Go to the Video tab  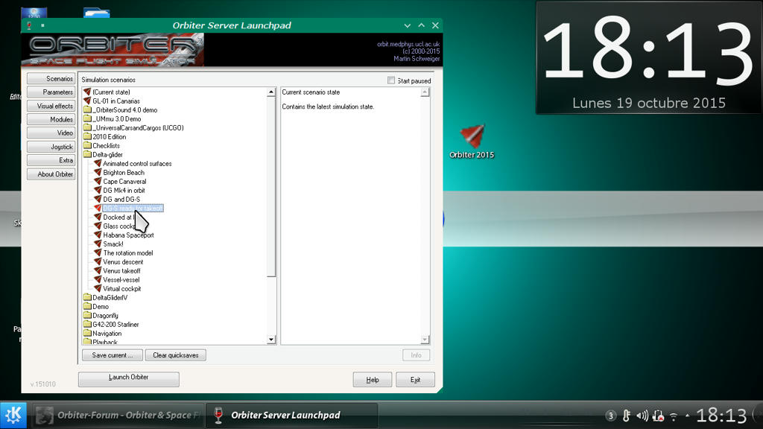click(51, 133)
